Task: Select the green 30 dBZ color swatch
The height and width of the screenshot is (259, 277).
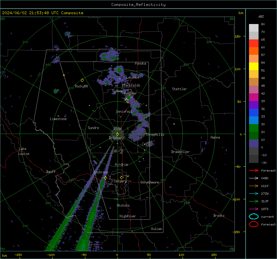Action: 254,128
